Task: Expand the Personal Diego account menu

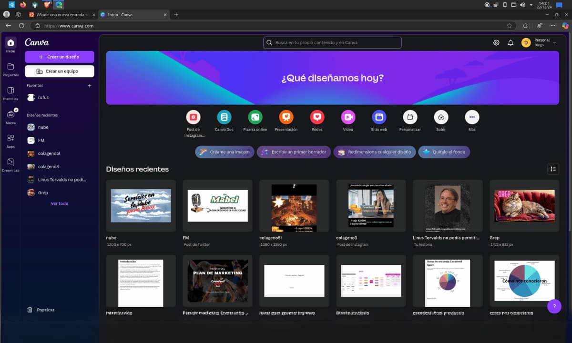Action: (x=539, y=43)
